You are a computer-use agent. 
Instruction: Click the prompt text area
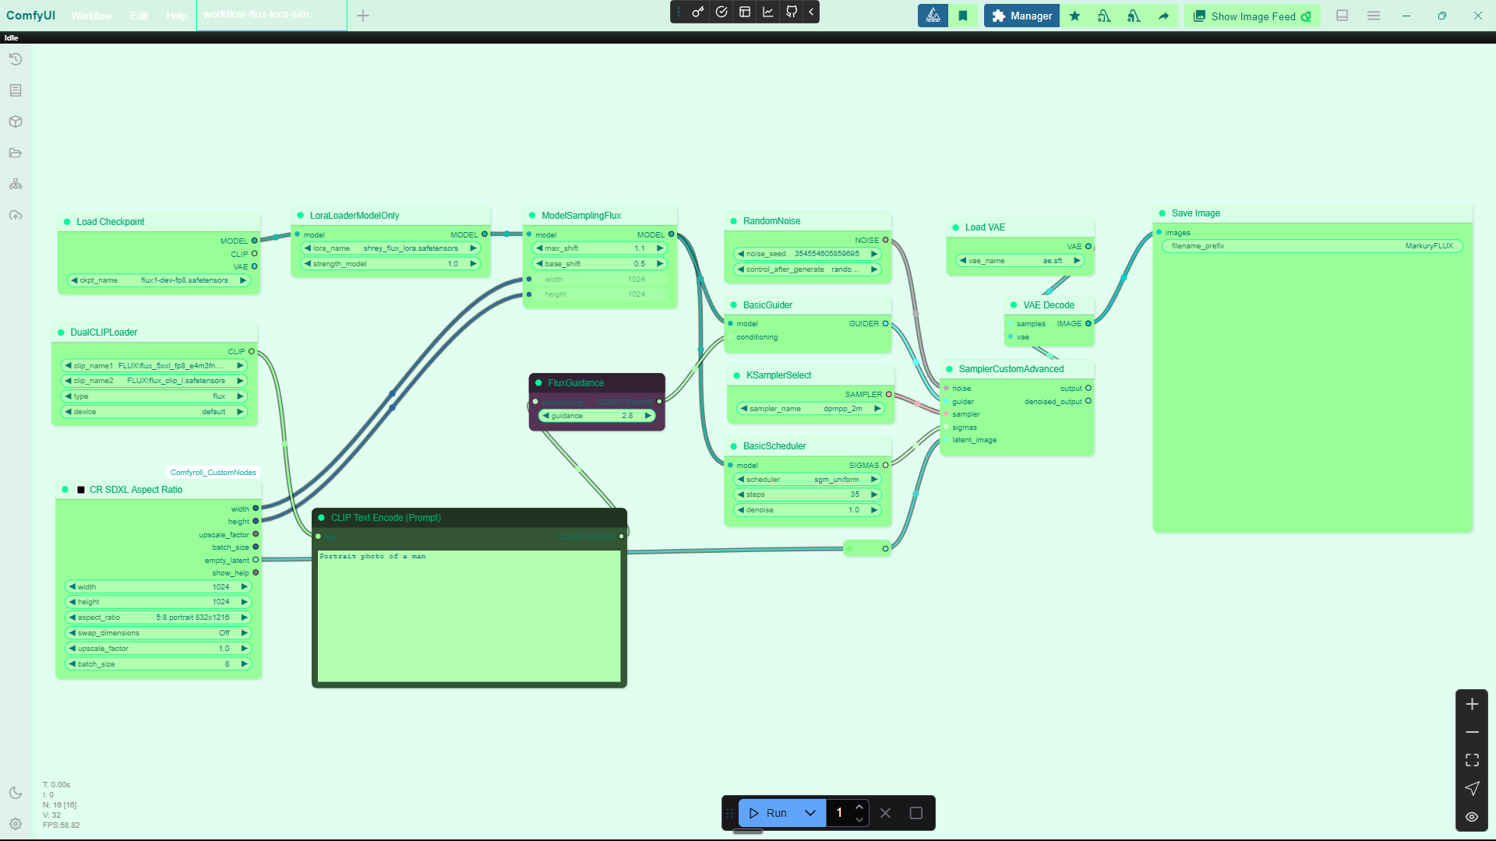point(469,616)
